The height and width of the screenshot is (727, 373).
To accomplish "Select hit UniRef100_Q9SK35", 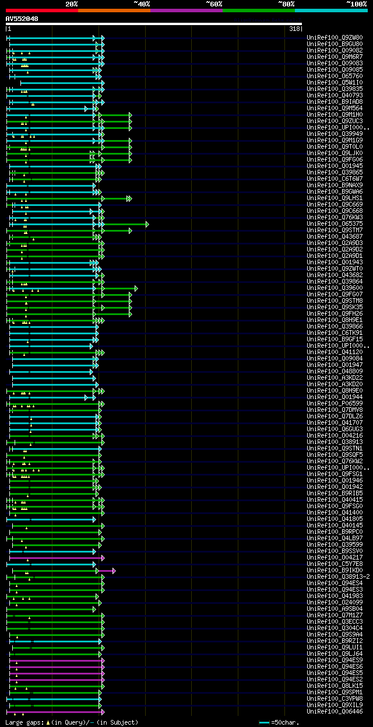I will 335,307.
